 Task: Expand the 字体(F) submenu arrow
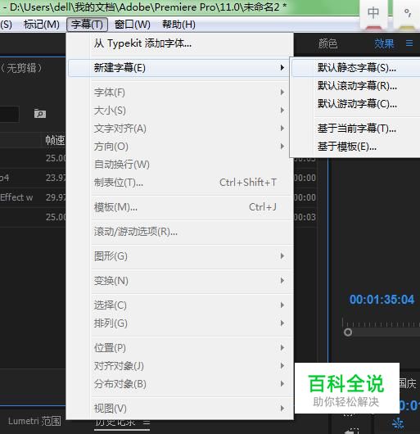(x=282, y=93)
